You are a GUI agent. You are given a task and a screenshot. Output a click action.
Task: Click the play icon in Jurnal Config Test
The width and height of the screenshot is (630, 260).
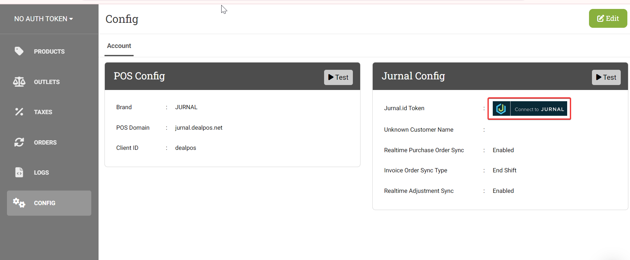(x=599, y=77)
